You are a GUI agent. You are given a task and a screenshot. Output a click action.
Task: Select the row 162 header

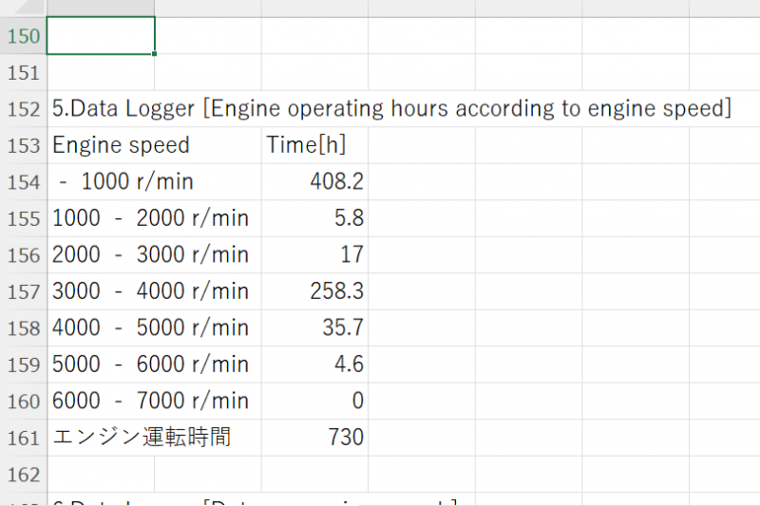(x=23, y=474)
